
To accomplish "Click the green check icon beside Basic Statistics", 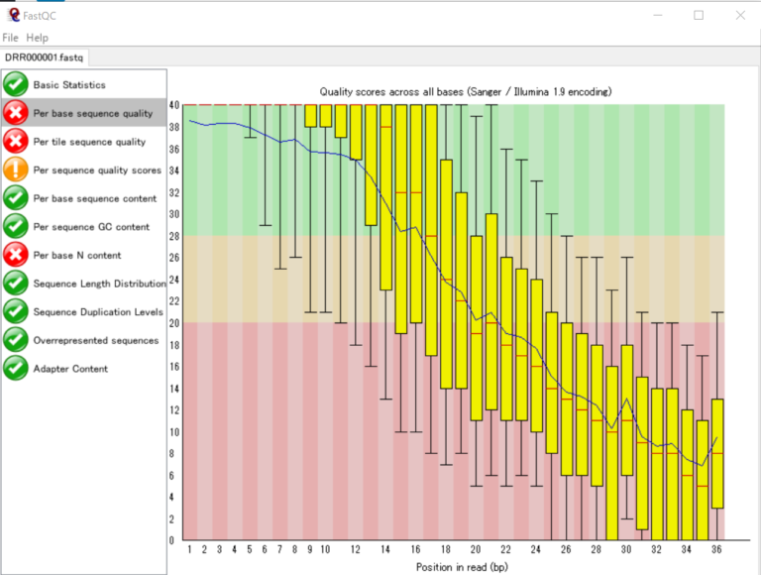I will (16, 85).
